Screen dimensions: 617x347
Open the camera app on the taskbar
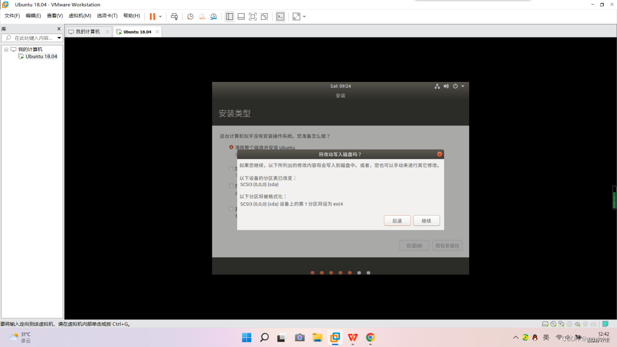(299, 337)
